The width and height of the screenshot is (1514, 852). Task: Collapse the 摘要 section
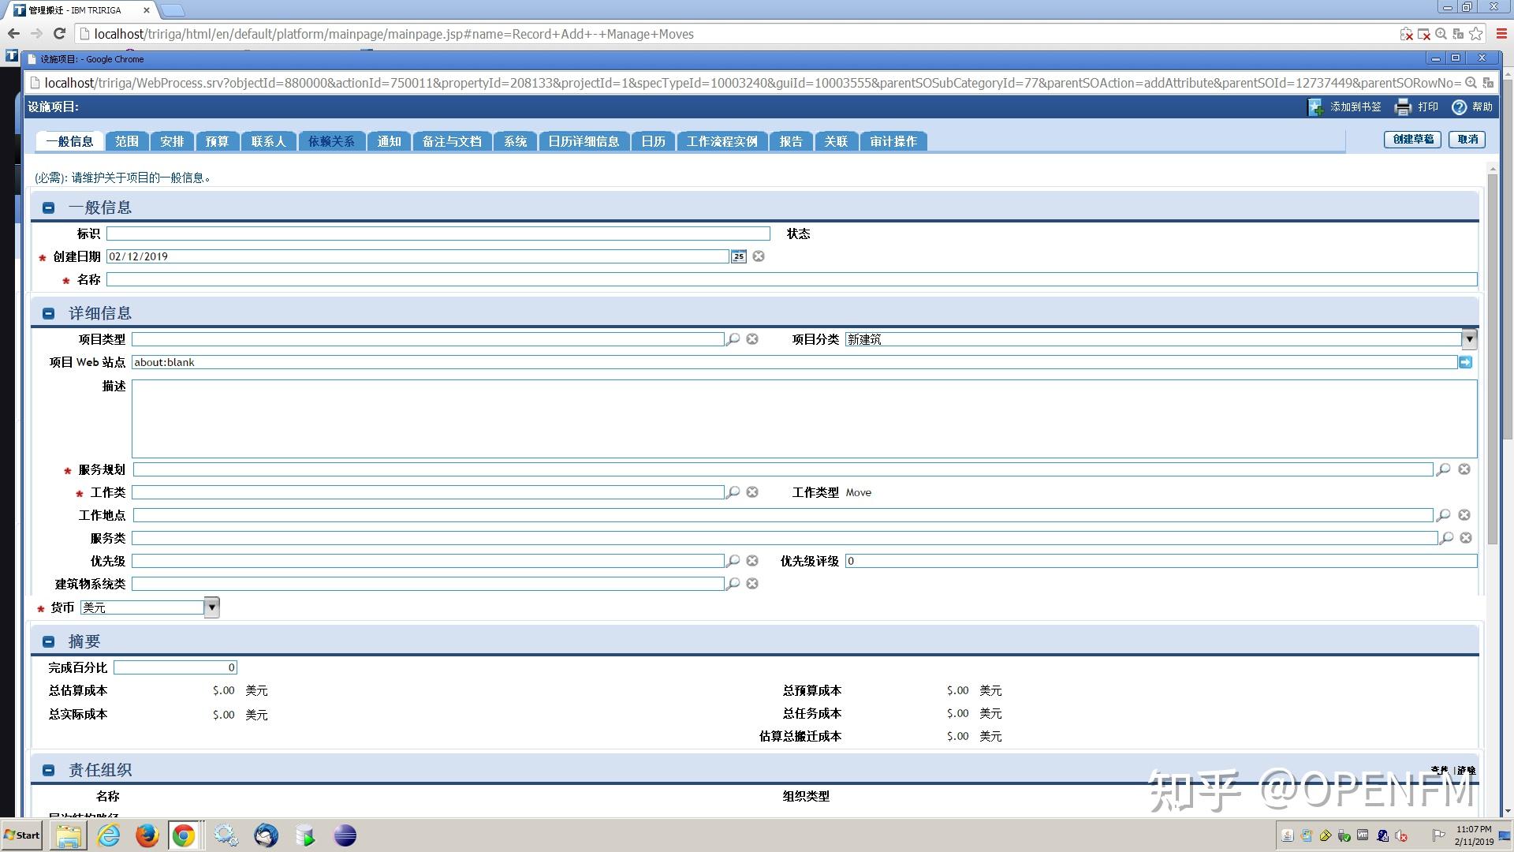49,642
